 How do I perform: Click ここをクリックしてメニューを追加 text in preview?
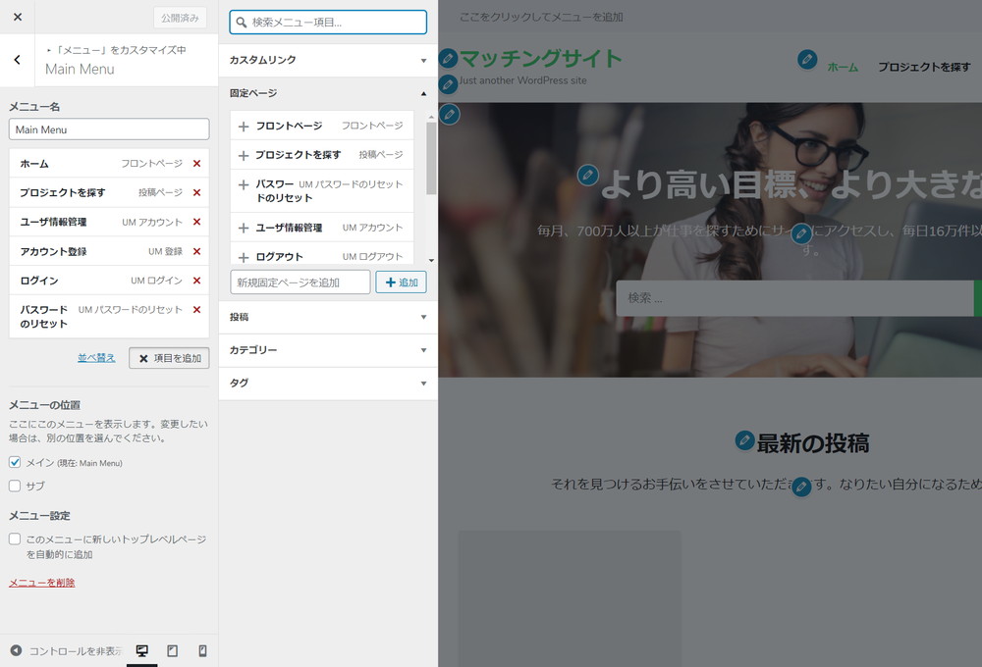point(541,17)
